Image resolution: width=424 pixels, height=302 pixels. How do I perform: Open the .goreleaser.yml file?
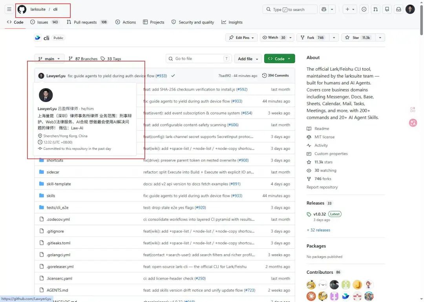point(60,266)
